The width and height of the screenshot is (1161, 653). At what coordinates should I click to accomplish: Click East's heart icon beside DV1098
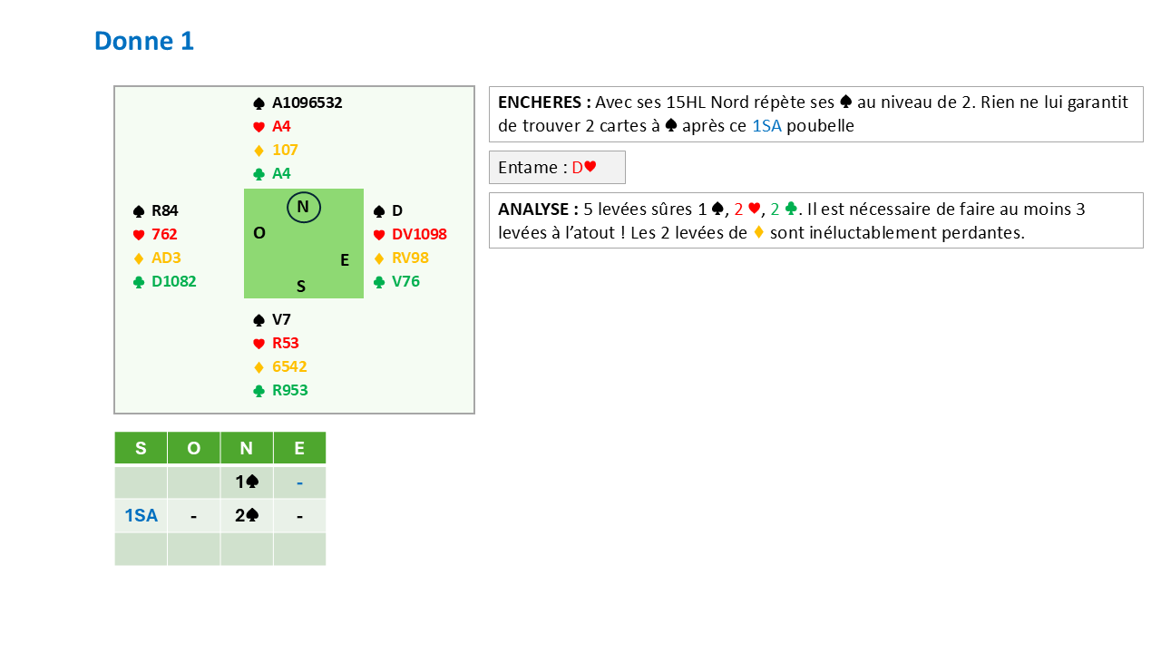pos(379,235)
